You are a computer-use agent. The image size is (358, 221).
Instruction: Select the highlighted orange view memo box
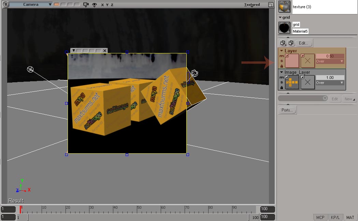(x=57, y=4)
